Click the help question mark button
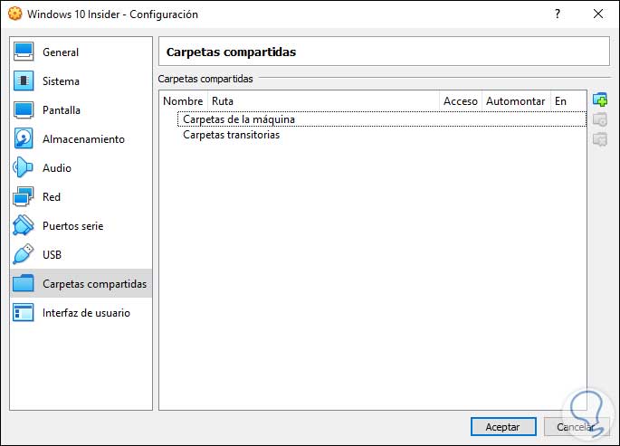Screen dimensions: 620x446 [x=555, y=14]
